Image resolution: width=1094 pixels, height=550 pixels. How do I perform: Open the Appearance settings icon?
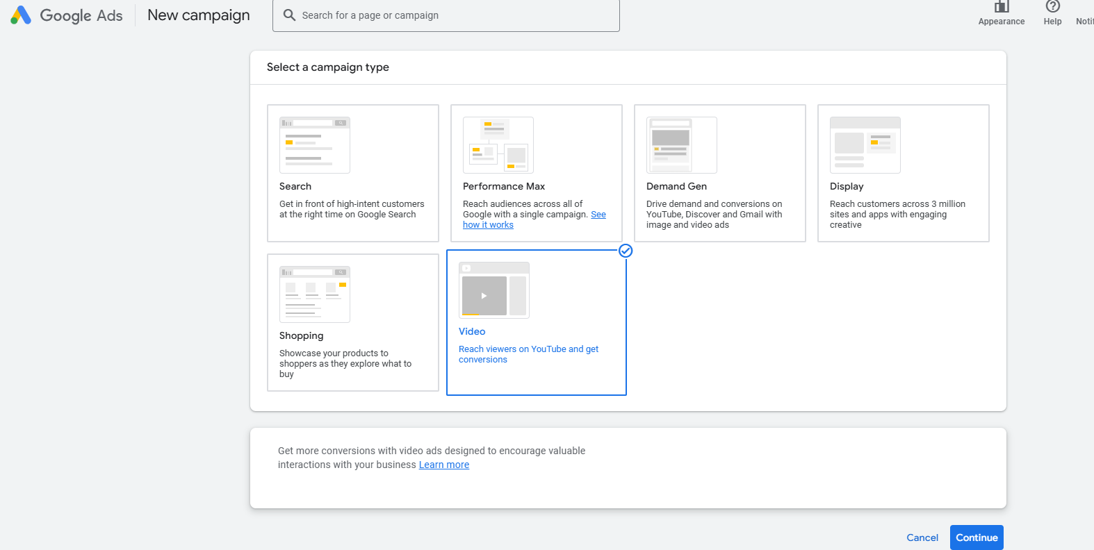(x=1001, y=7)
